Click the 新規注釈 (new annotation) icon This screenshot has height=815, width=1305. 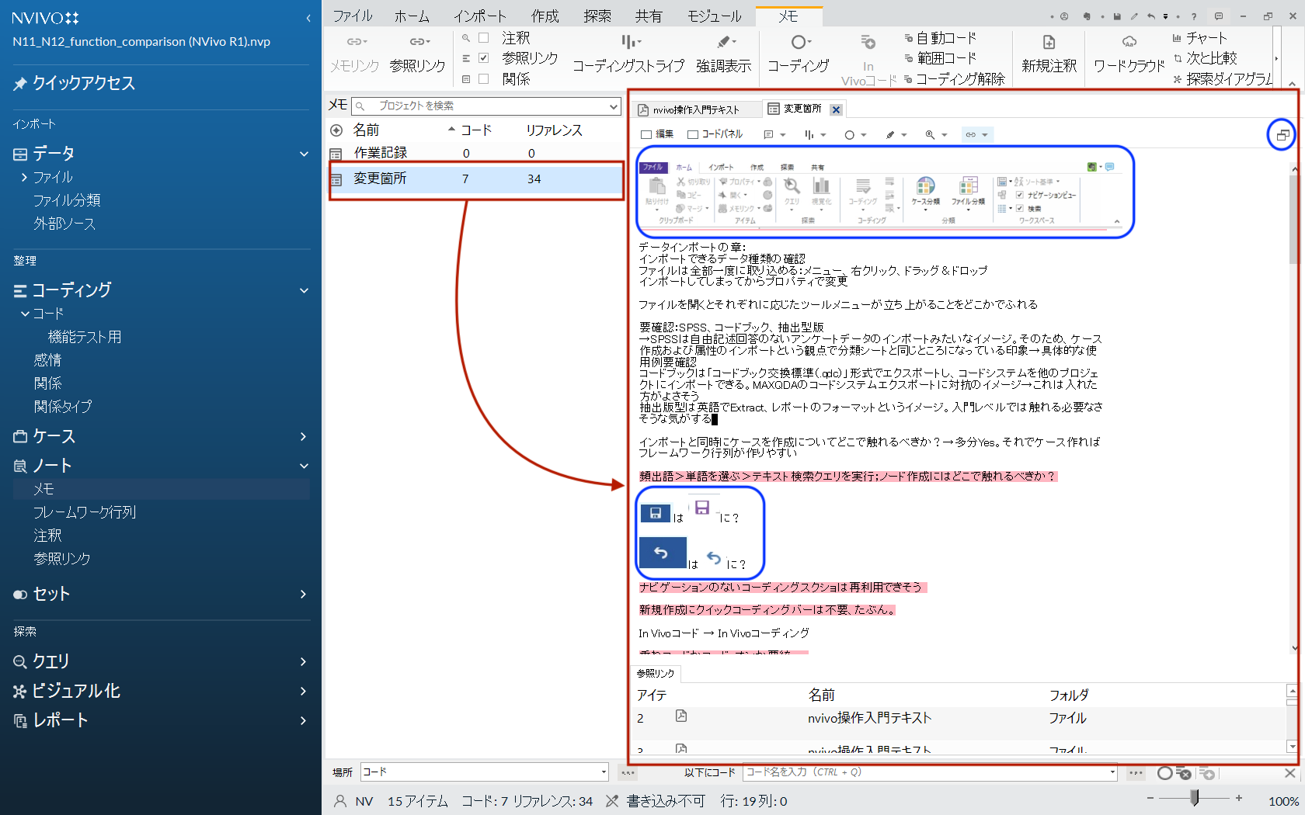(x=1049, y=43)
